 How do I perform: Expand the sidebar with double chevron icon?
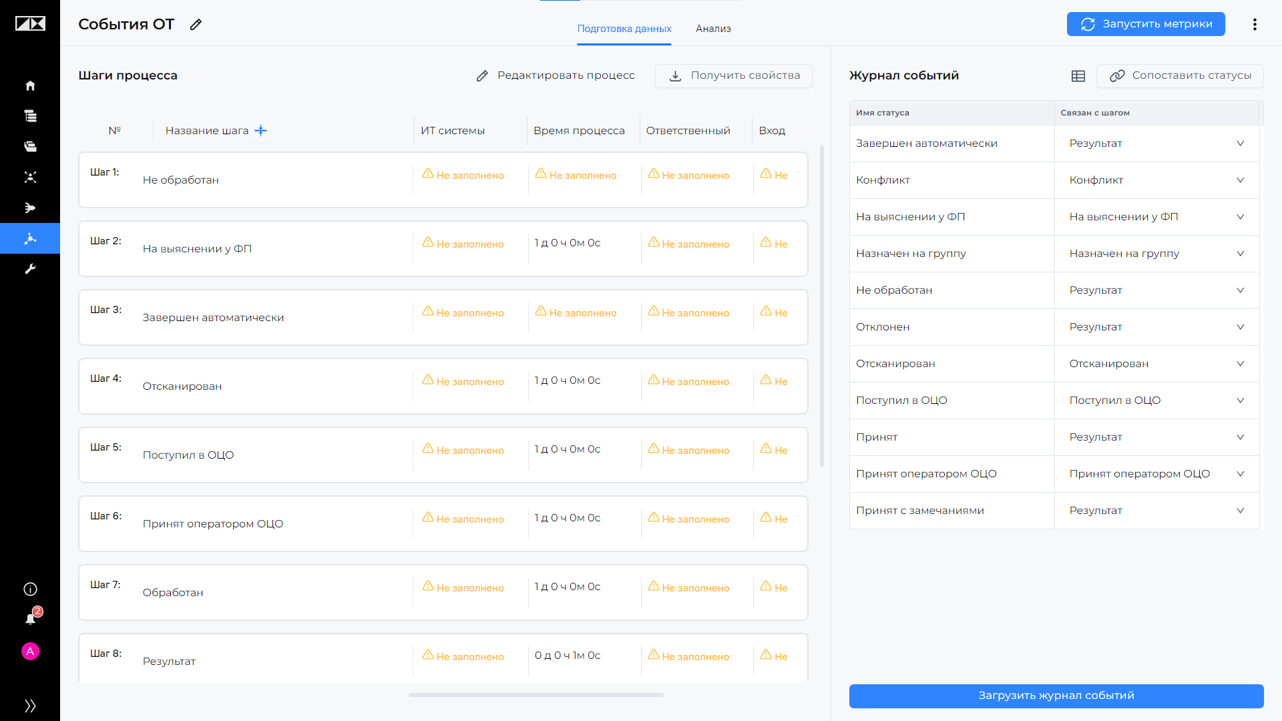coord(30,706)
